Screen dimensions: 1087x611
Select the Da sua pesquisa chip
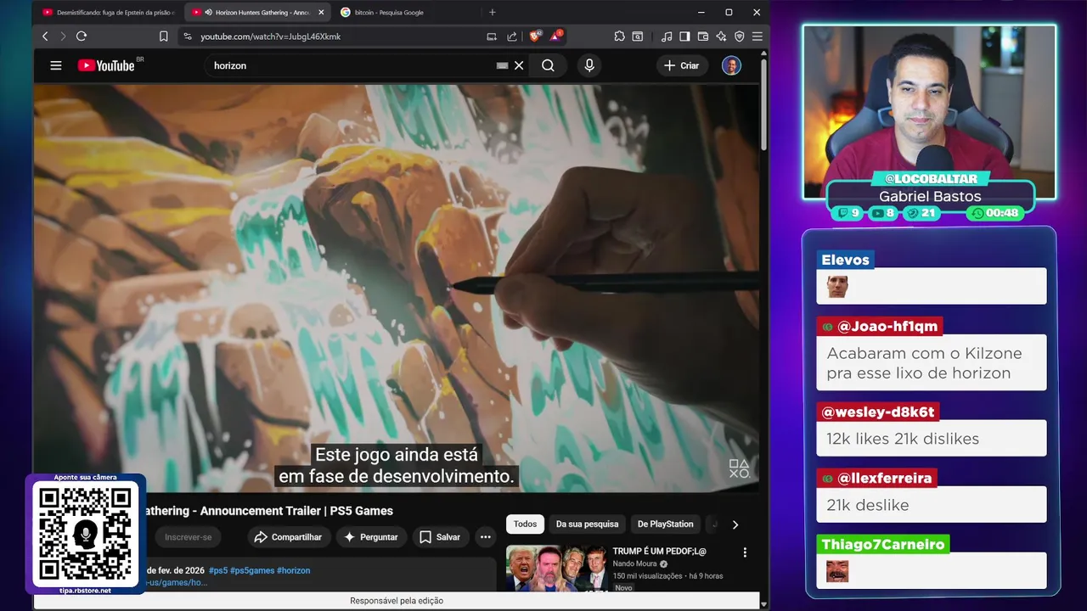(588, 524)
